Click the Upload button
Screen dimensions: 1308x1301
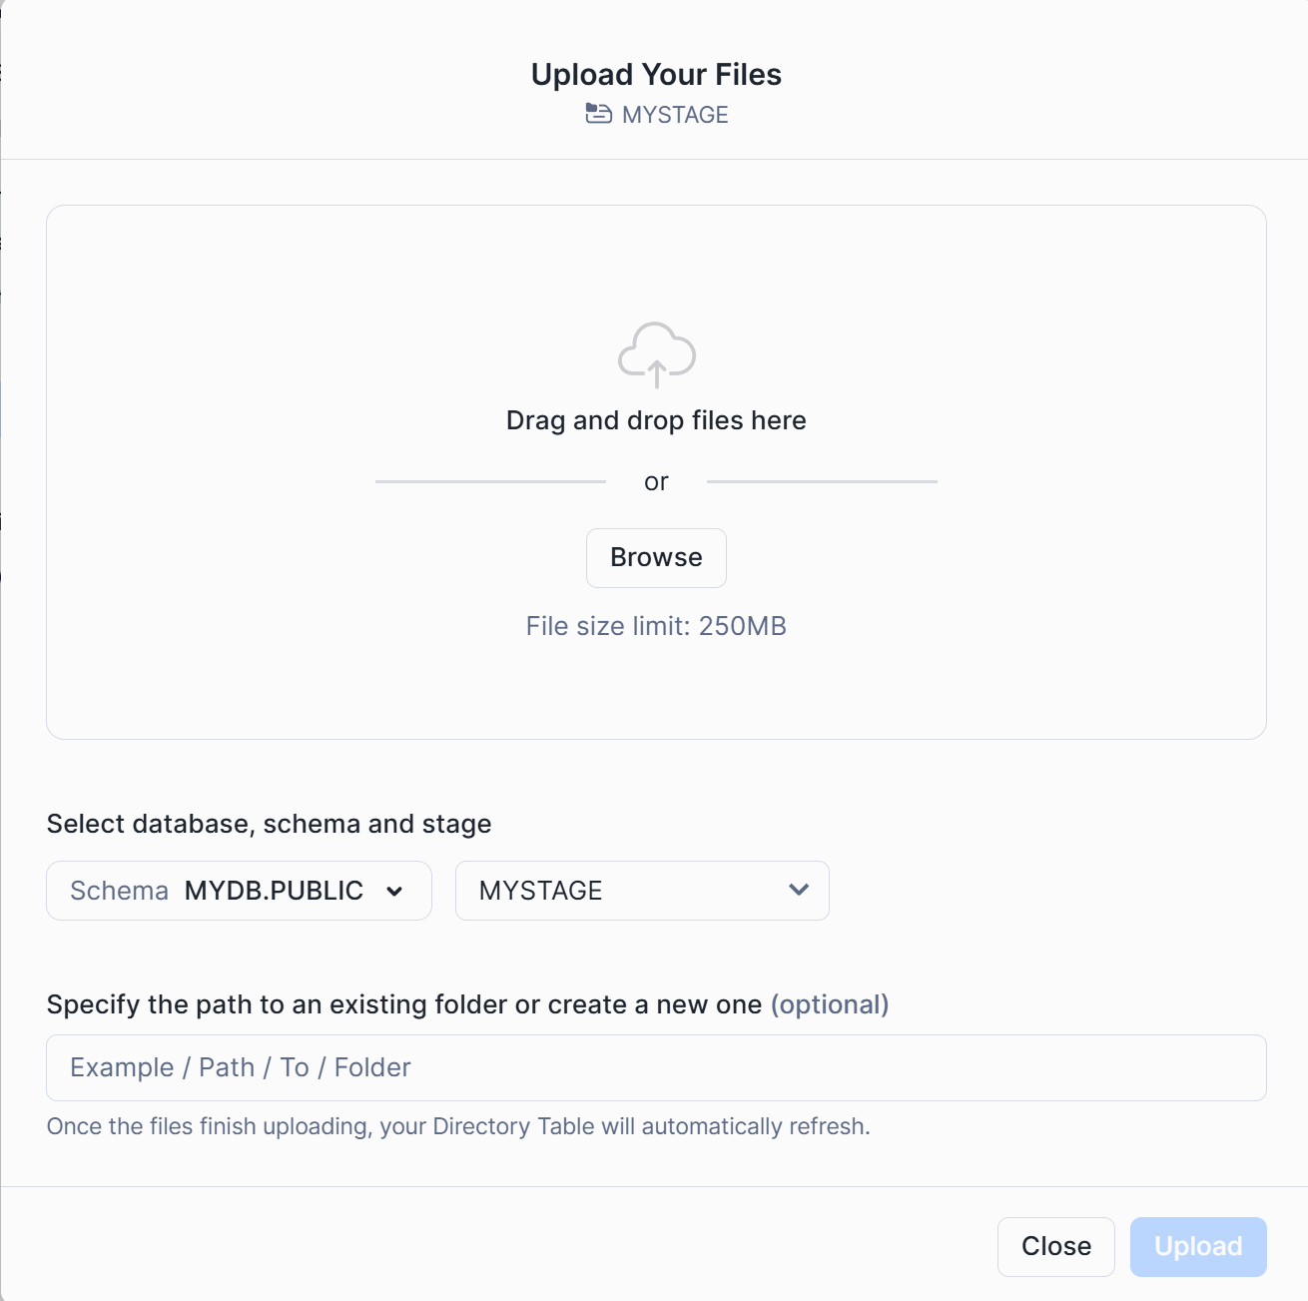(x=1198, y=1246)
